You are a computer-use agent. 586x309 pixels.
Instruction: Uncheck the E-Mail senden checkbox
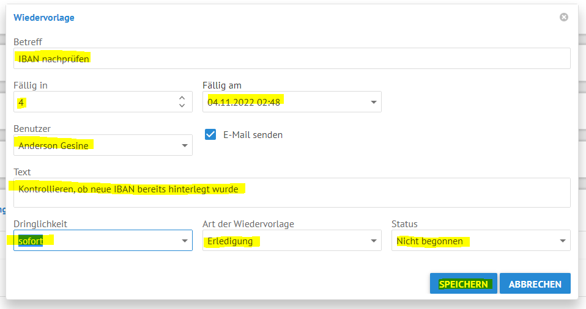click(x=210, y=134)
